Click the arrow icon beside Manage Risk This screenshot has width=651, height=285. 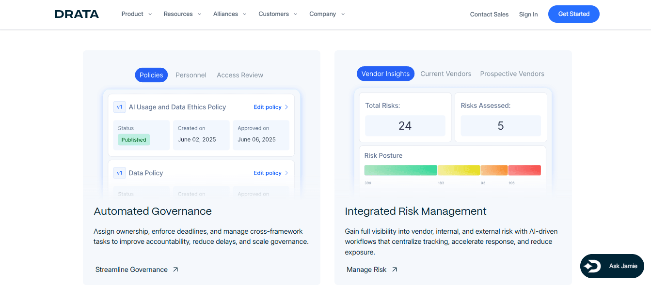coord(395,270)
